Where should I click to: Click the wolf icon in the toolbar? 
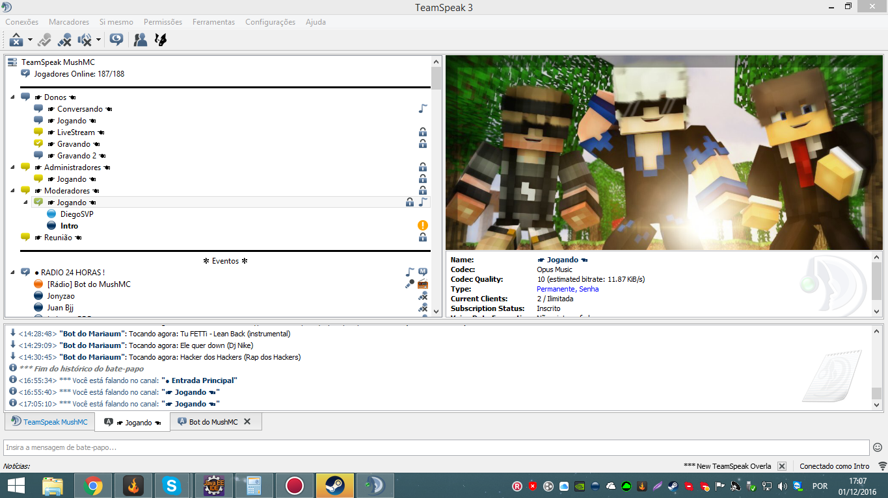[160, 40]
